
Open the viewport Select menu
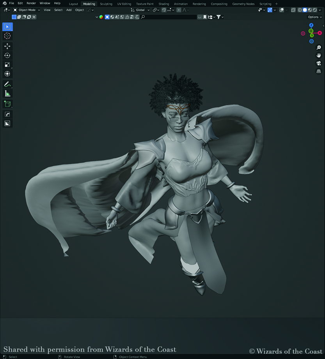pyautogui.click(x=58, y=10)
